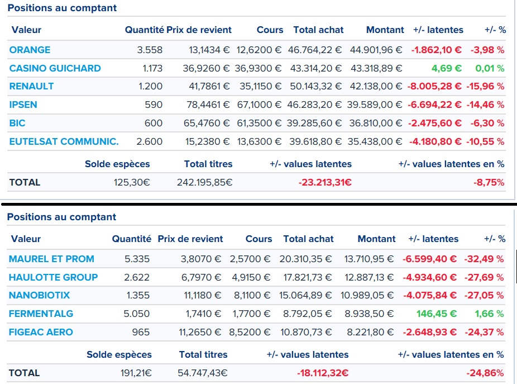Open the CASINO GUICHARD stock link
Image resolution: width=517 pixels, height=384 pixels.
(x=55, y=68)
